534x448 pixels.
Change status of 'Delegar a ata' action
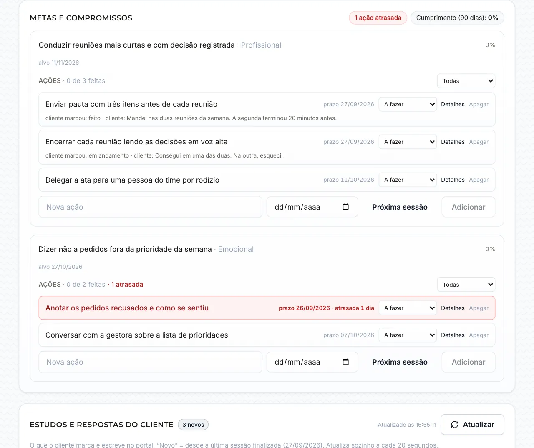pyautogui.click(x=408, y=180)
